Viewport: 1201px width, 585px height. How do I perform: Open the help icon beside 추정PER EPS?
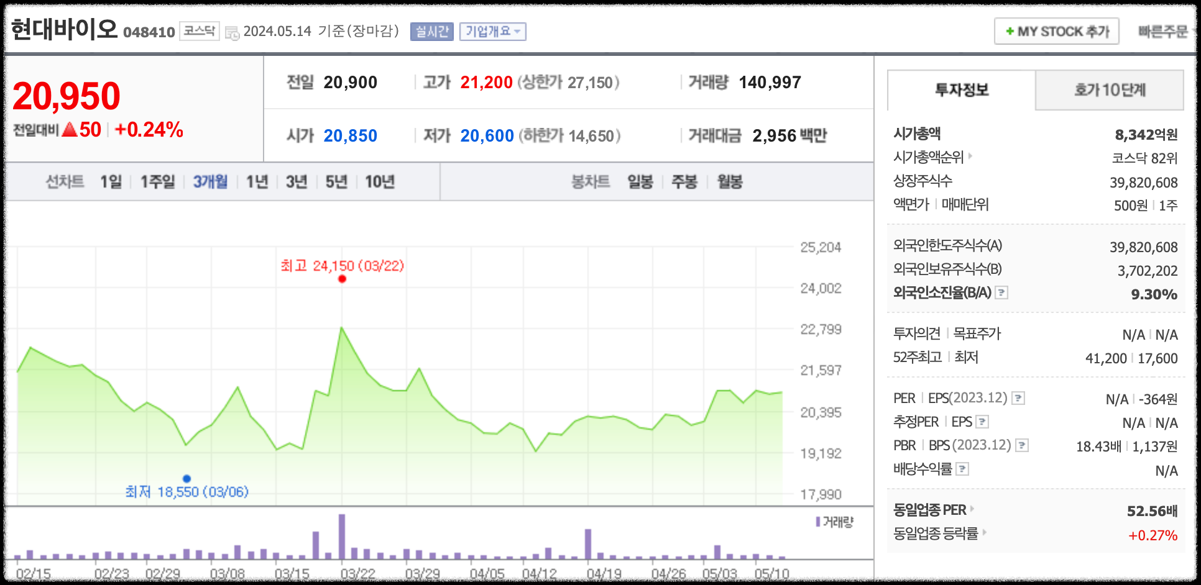pos(982,422)
